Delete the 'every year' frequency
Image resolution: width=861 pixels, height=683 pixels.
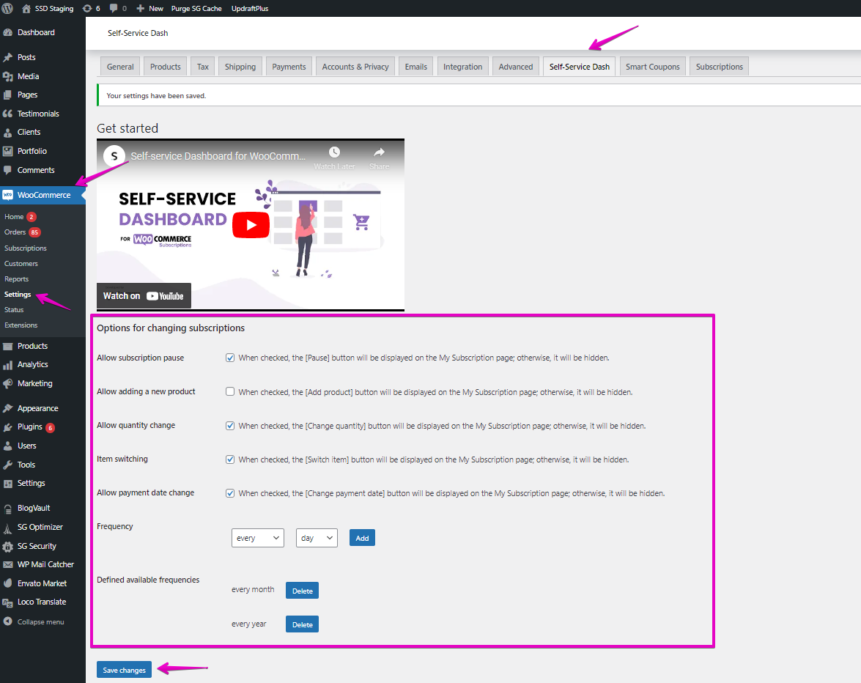302,624
